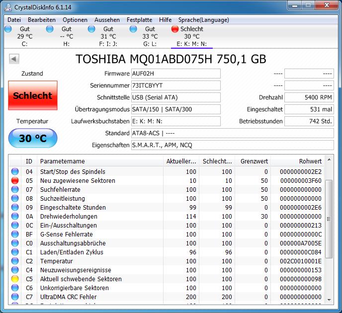Open the Datei menu
This screenshot has height=313, width=342.
pos(14,20)
